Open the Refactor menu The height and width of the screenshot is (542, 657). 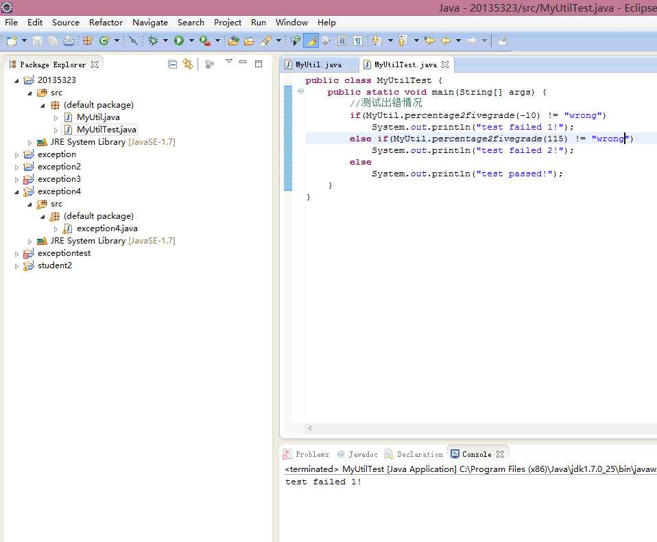tap(106, 23)
